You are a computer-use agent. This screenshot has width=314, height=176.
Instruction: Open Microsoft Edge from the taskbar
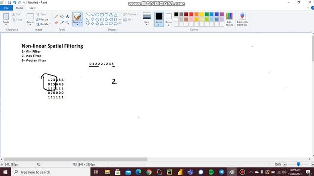click(138, 172)
